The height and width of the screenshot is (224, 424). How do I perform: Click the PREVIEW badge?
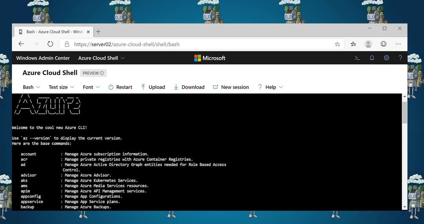(x=93, y=73)
